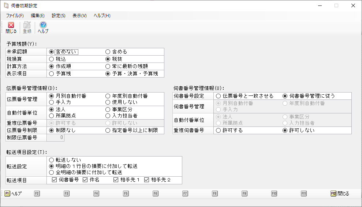Image resolution: width=362 pixels, height=207 pixels.
Task: Open the ファイル(F) menu
Action: click(15, 16)
